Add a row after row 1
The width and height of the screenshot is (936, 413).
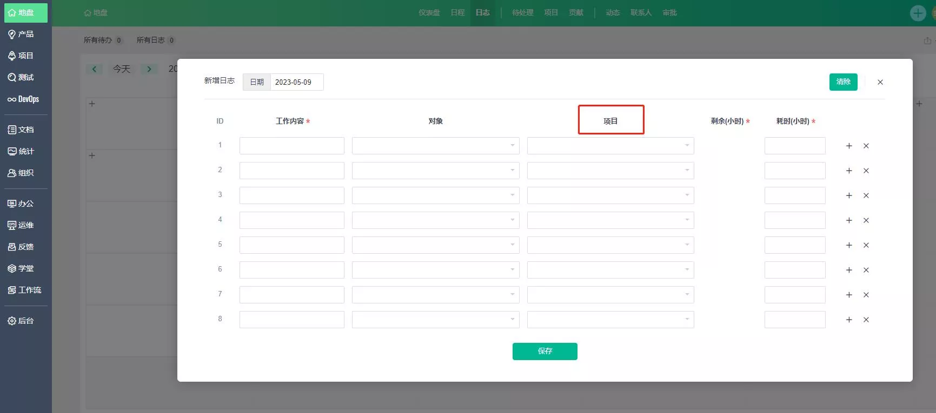click(849, 146)
